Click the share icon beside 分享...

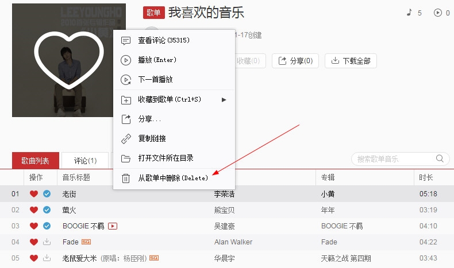coord(126,119)
